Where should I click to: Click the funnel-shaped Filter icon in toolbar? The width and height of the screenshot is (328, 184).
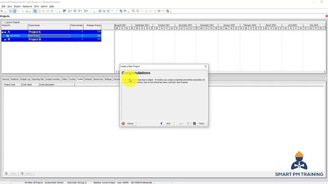point(79,11)
